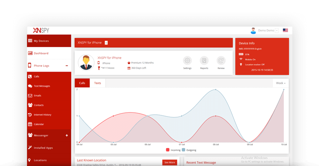Open Calls in the sidebar
The image size is (319, 166).
coord(37,77)
